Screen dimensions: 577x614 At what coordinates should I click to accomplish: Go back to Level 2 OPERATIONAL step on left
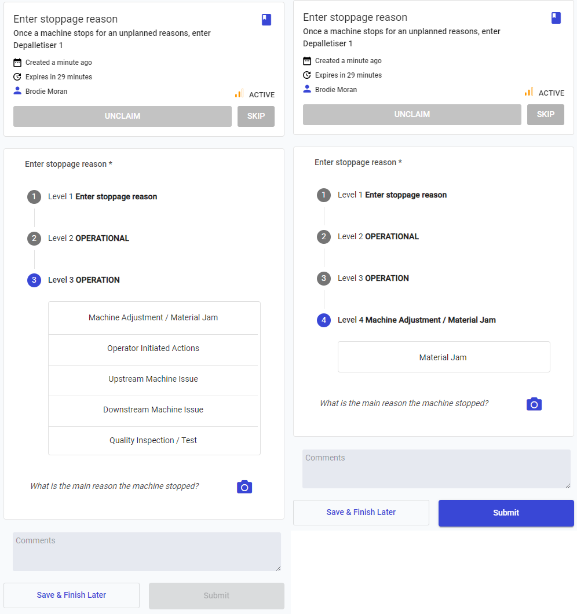(x=78, y=238)
